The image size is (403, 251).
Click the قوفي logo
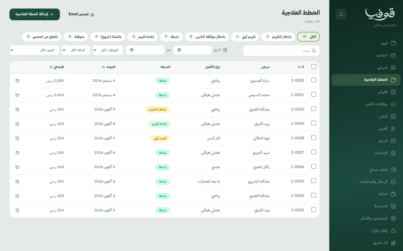(380, 14)
